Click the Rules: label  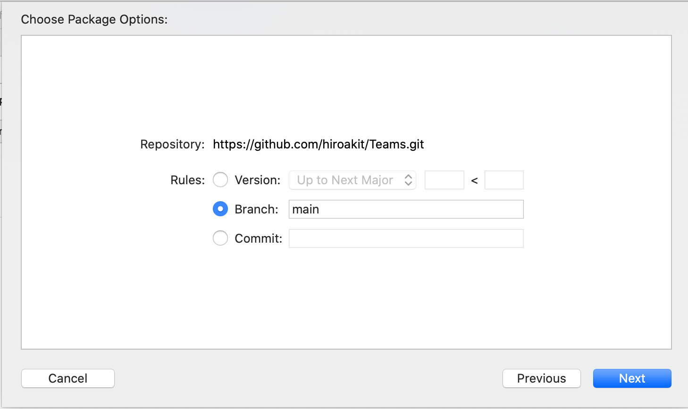click(187, 180)
